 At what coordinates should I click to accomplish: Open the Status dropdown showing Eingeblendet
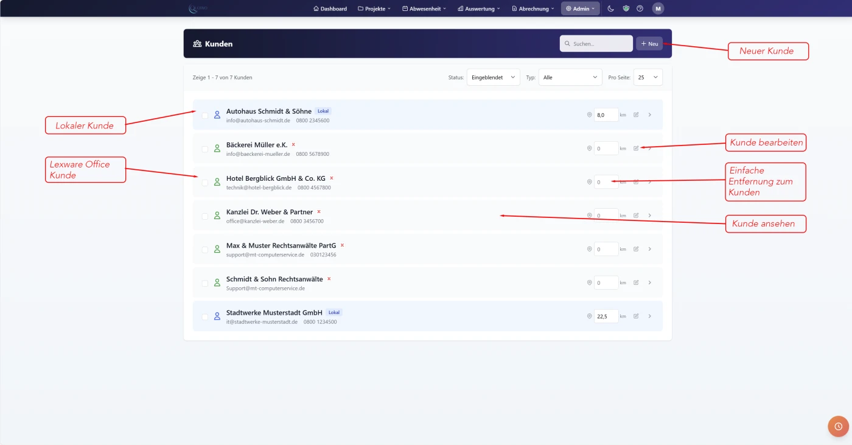[x=493, y=77]
